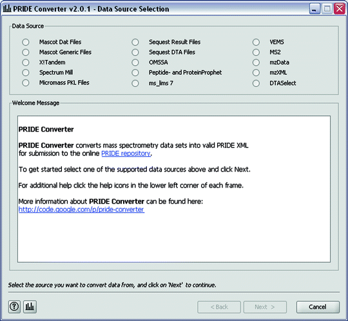Select the Mascot Generic Files option
Screen dimensions: 348x321
(x=26, y=52)
